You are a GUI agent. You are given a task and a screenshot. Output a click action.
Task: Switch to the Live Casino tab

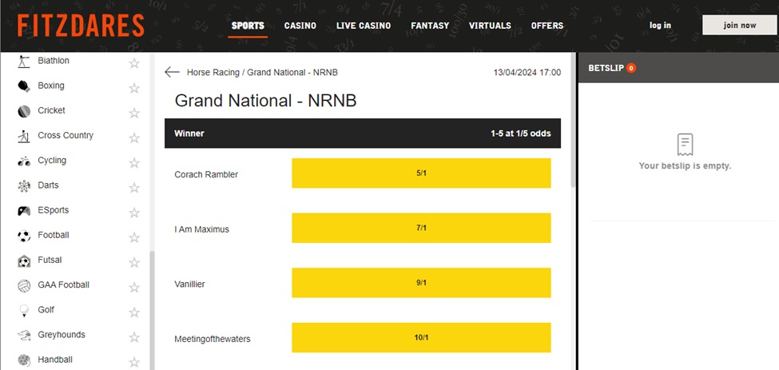[364, 26]
